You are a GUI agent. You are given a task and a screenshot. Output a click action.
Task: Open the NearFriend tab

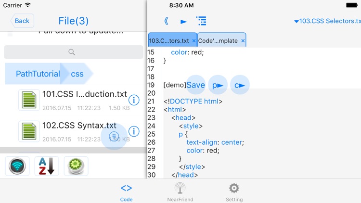pyautogui.click(x=180, y=191)
